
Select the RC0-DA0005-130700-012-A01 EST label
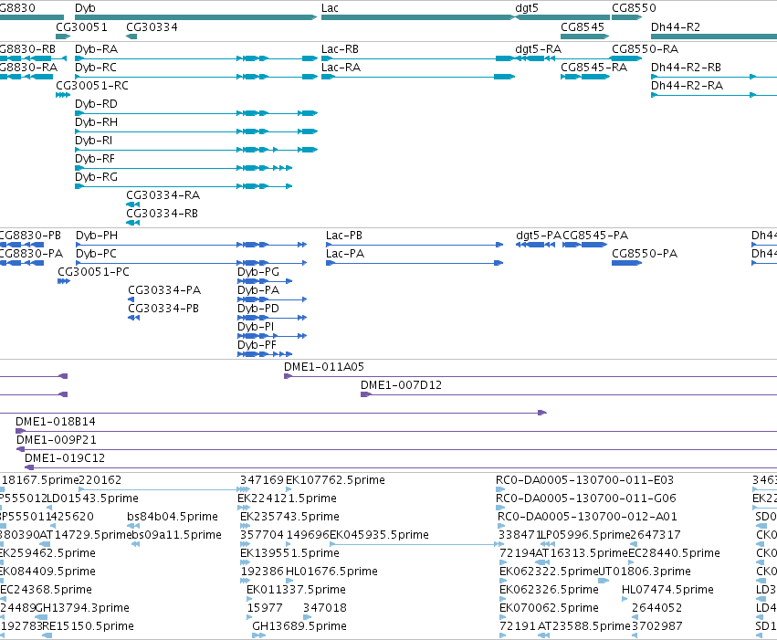pyautogui.click(x=587, y=517)
